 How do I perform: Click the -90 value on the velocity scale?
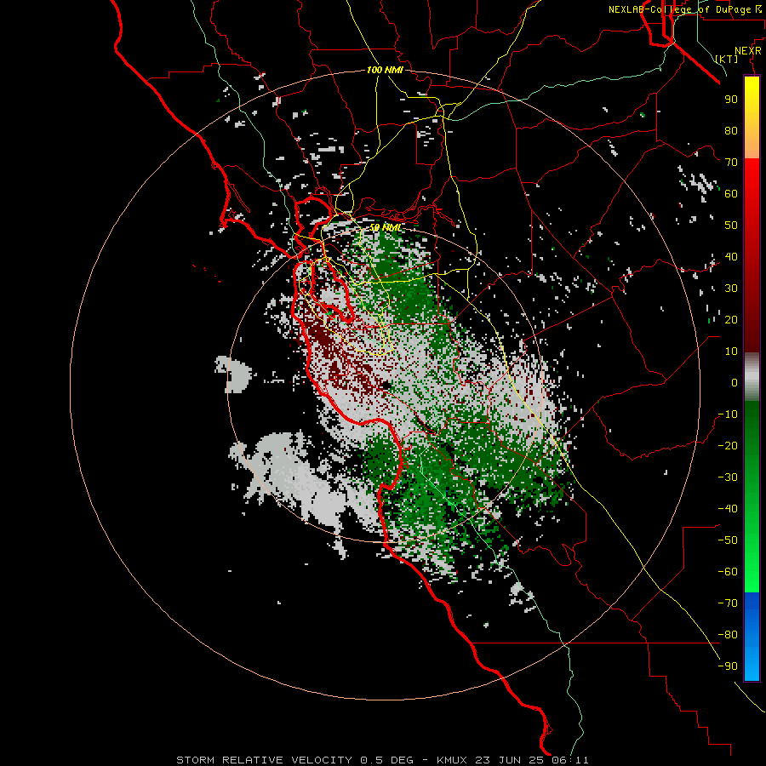click(x=728, y=666)
